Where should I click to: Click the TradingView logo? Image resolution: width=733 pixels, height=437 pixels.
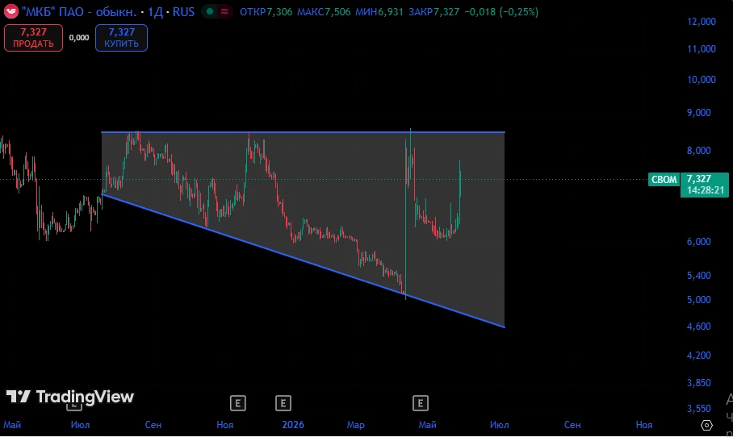tap(70, 397)
